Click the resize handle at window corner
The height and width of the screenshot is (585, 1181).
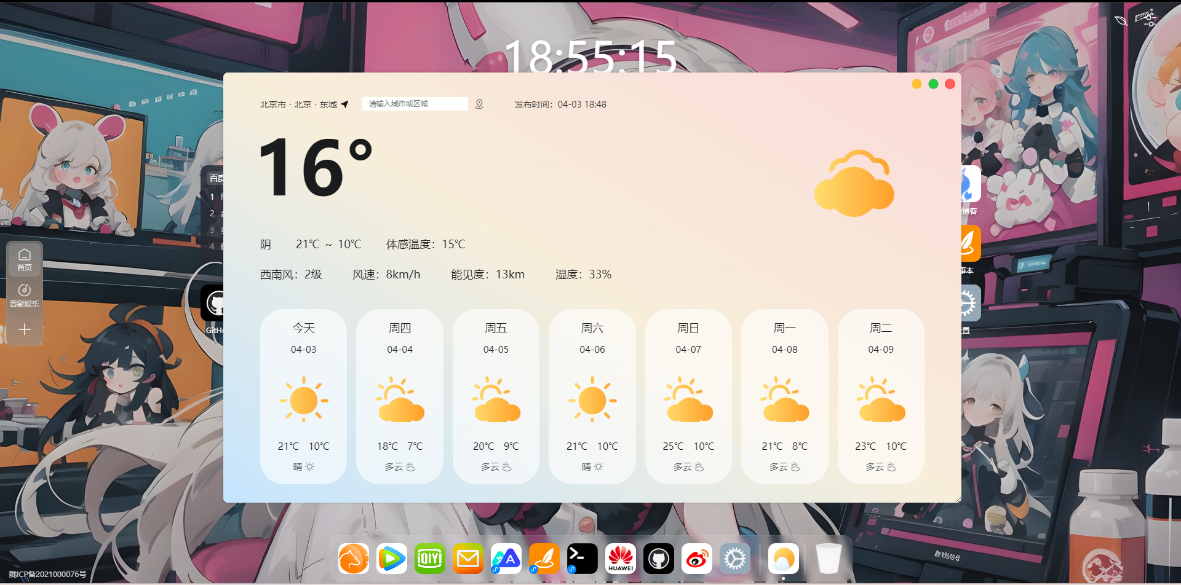958,499
